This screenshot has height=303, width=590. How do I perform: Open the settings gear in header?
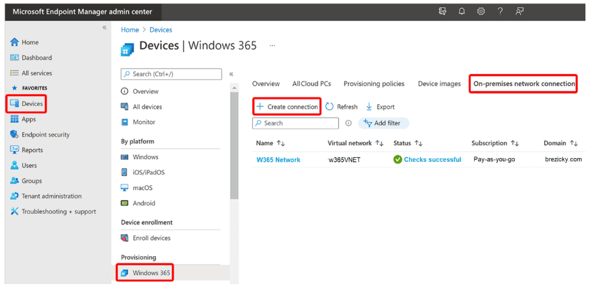pyautogui.click(x=481, y=11)
